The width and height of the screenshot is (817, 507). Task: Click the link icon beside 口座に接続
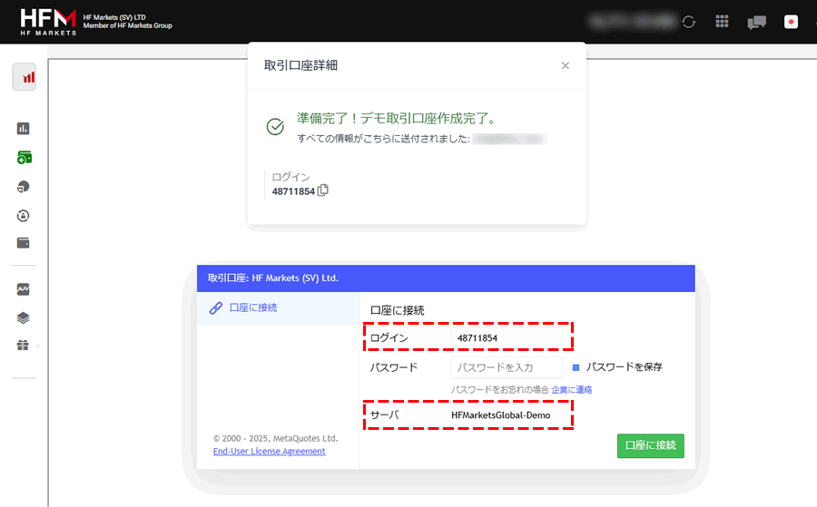pyautogui.click(x=216, y=308)
